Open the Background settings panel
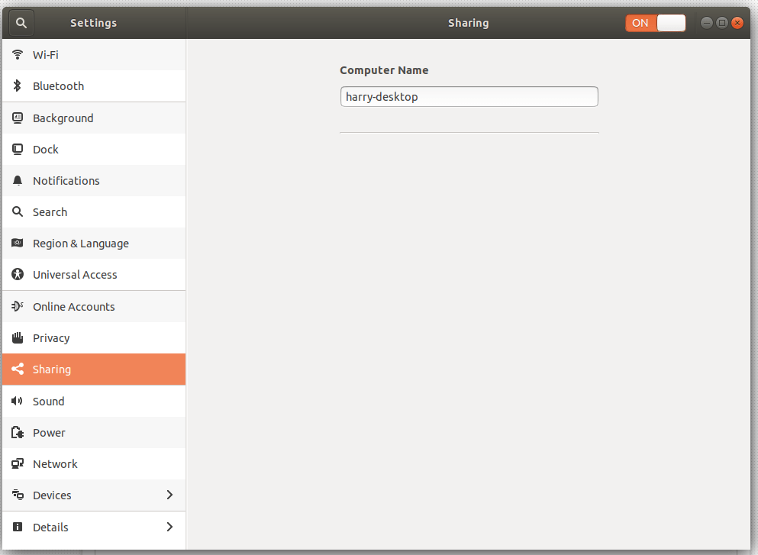758x555 pixels. tap(63, 118)
